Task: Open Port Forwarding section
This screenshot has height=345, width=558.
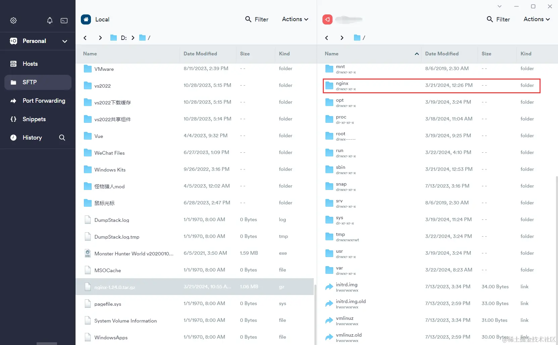Action: (x=38, y=101)
